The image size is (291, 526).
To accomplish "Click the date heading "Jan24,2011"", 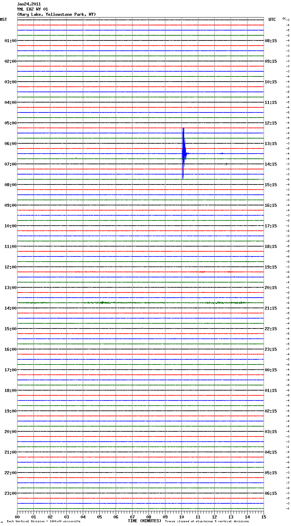I will click(x=29, y=4).
